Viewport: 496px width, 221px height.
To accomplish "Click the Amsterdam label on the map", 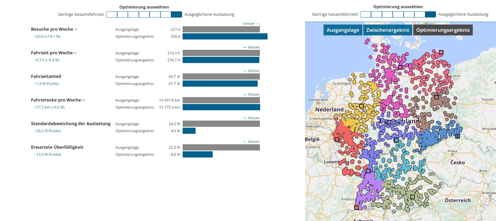I will click(318, 100).
